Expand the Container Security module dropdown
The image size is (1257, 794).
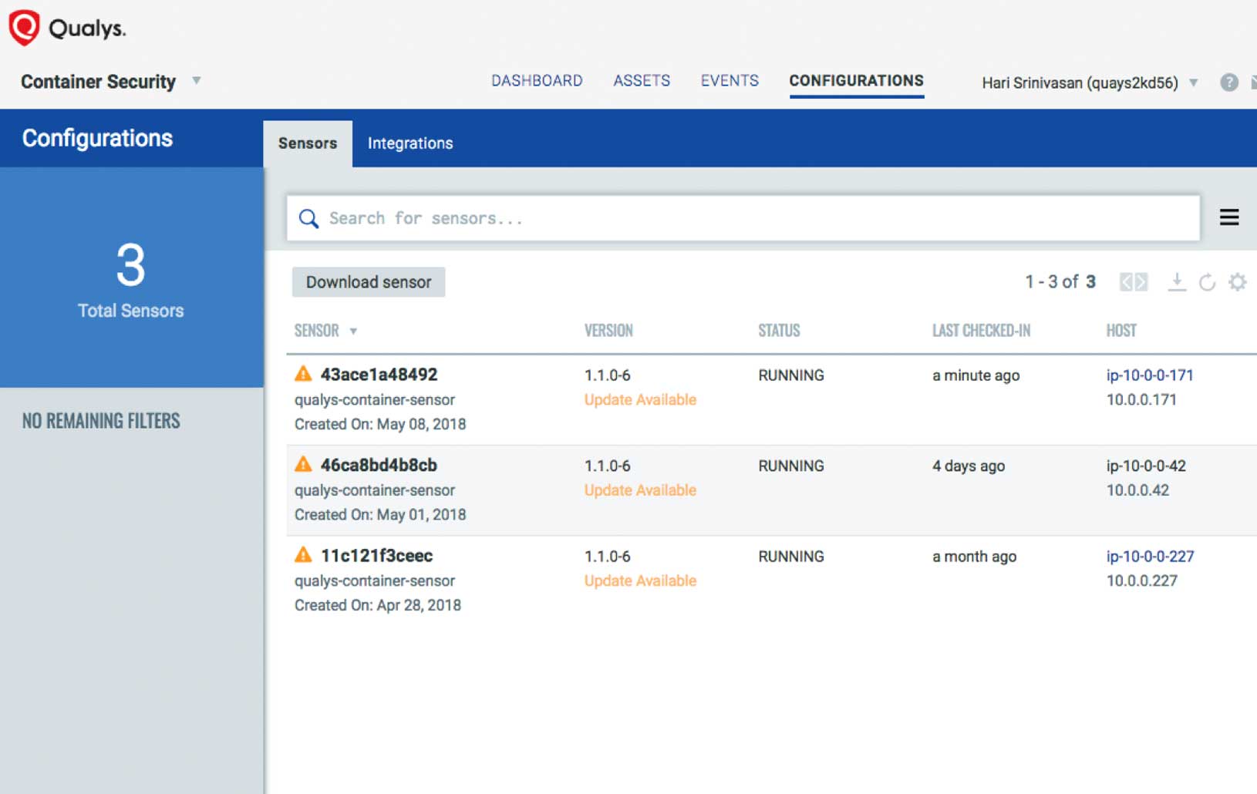pyautogui.click(x=197, y=80)
